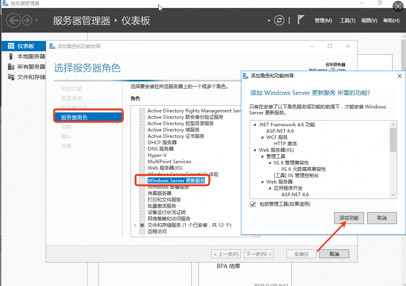Click scroll-down arrow of features list scrollbar
This screenshot has height=286, width=406.
tap(393, 195)
